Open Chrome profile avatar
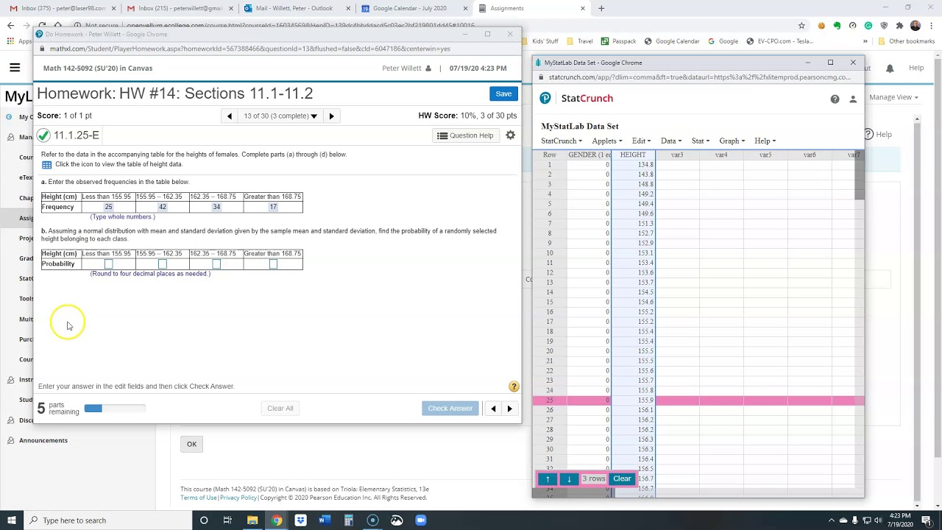The height and width of the screenshot is (530, 942). pos(916,25)
